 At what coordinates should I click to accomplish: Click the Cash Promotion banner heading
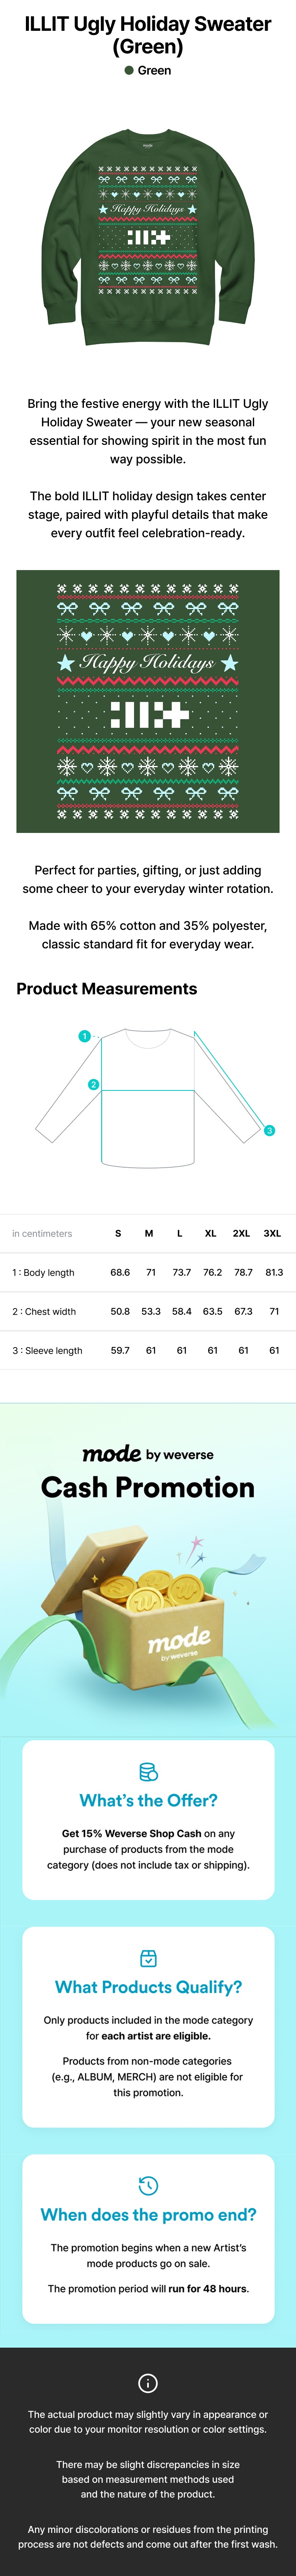click(x=148, y=1488)
